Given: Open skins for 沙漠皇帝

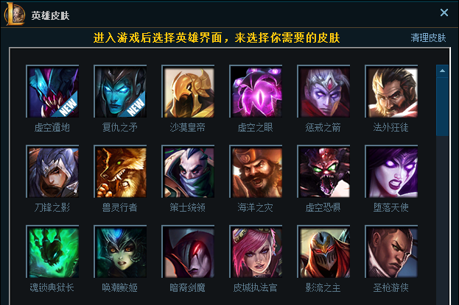Looking at the screenshot, I should pos(188,91).
